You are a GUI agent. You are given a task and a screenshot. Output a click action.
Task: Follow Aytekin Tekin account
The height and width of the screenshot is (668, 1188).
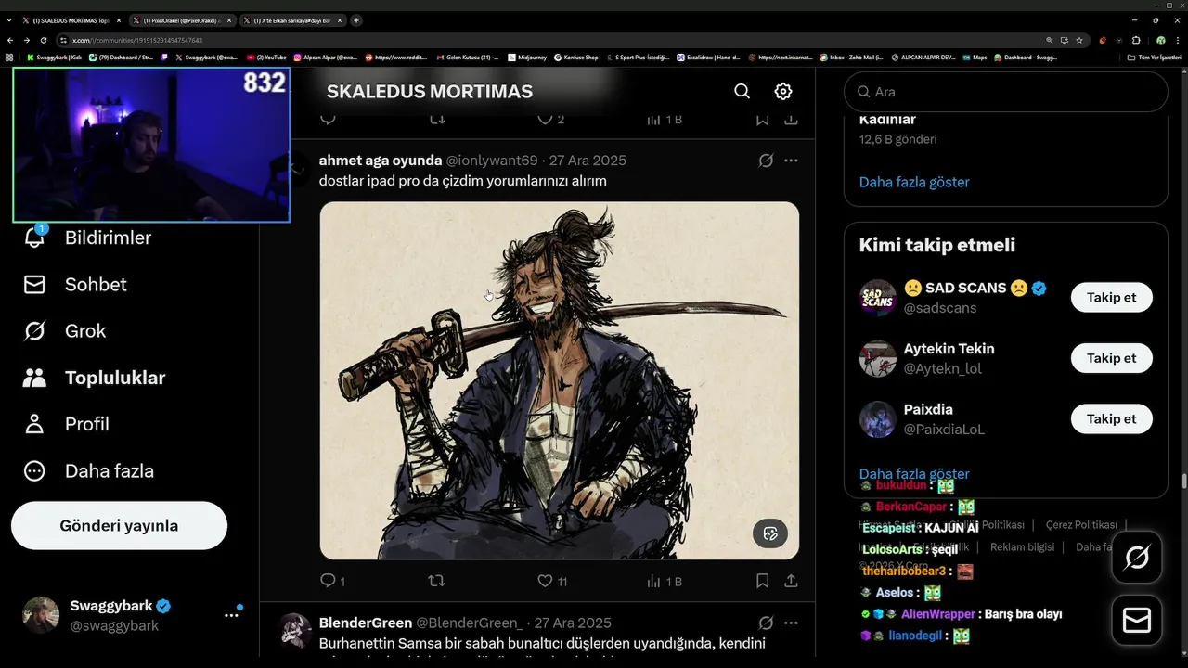pos(1111,358)
